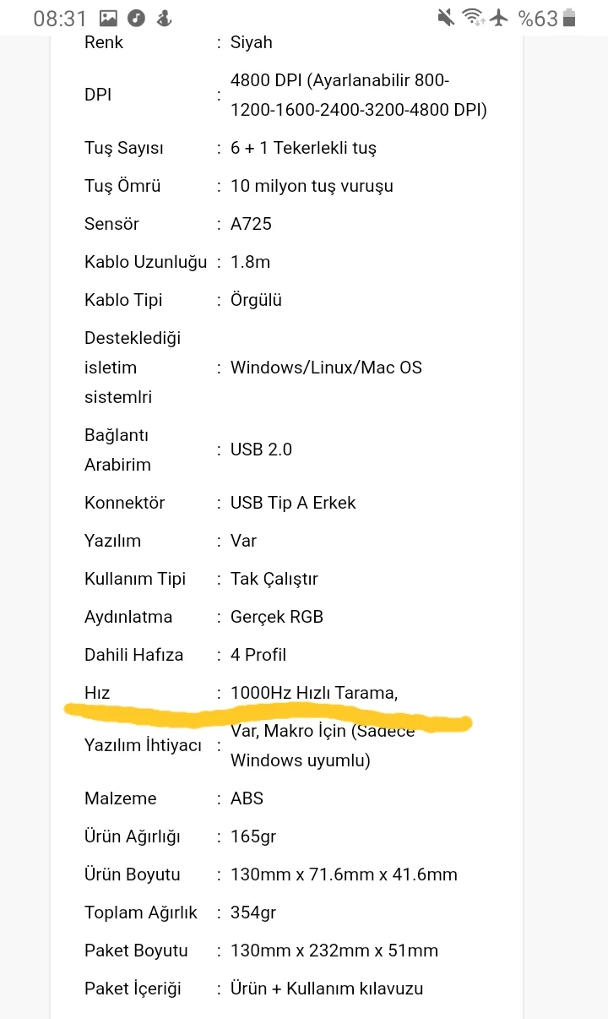Screen dimensions: 608x1019
Task: Tap the %63 battery percentage text
Action: [x=538, y=19]
